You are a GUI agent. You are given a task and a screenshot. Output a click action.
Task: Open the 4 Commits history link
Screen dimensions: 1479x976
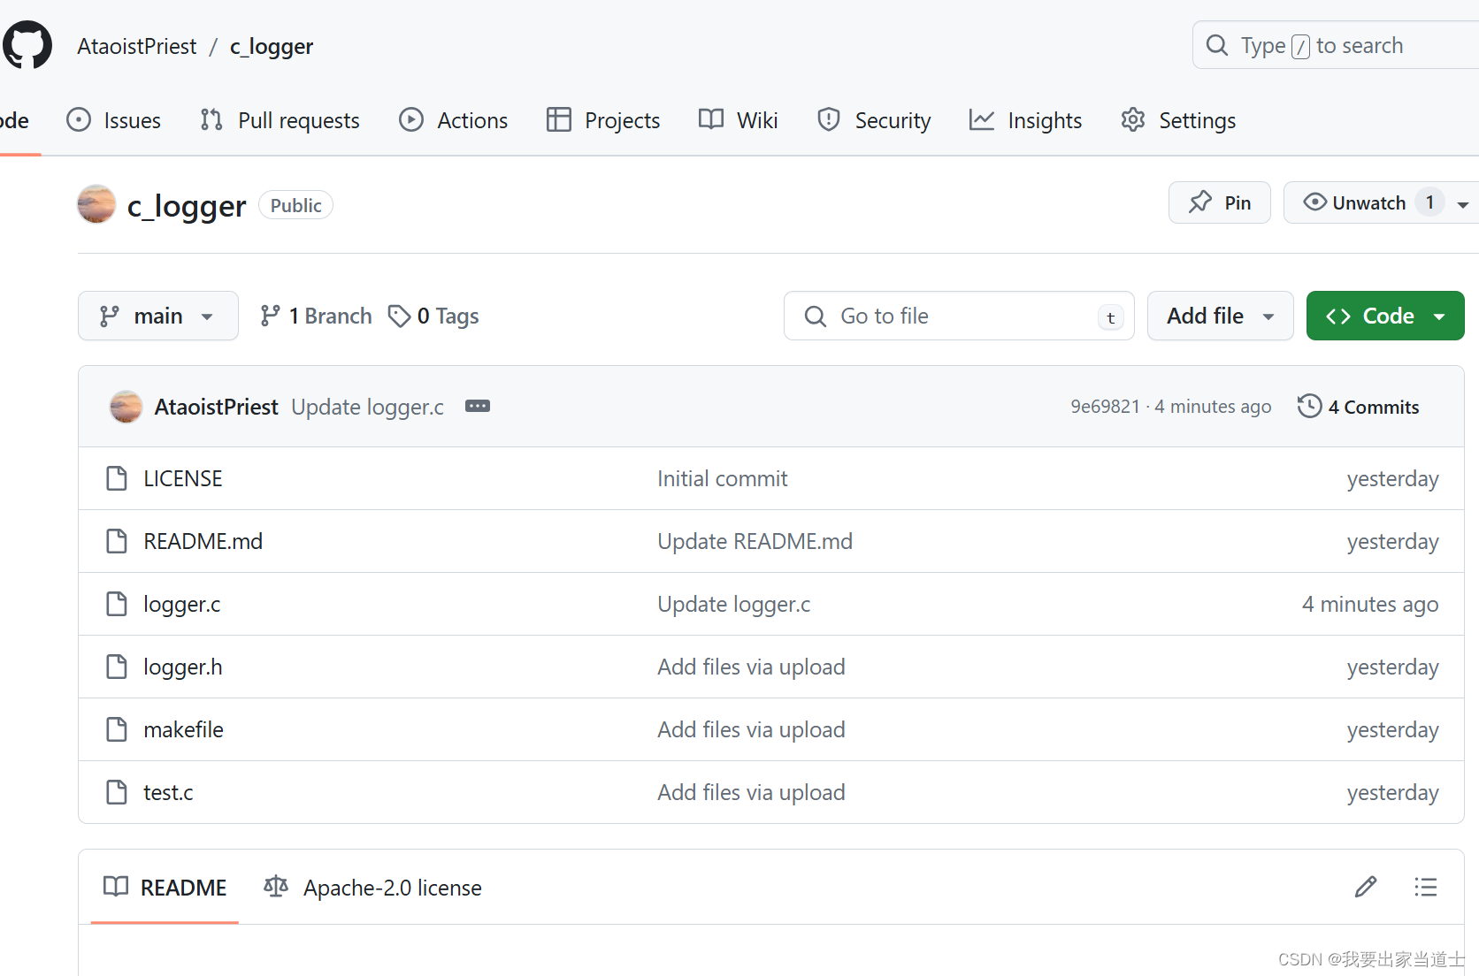click(x=1373, y=406)
